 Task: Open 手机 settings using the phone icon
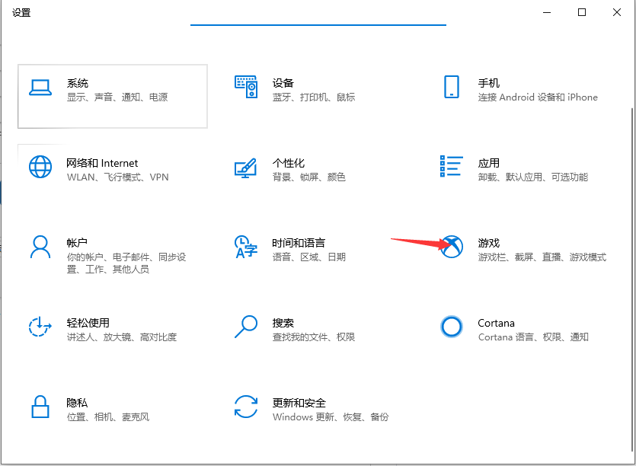[x=452, y=88]
